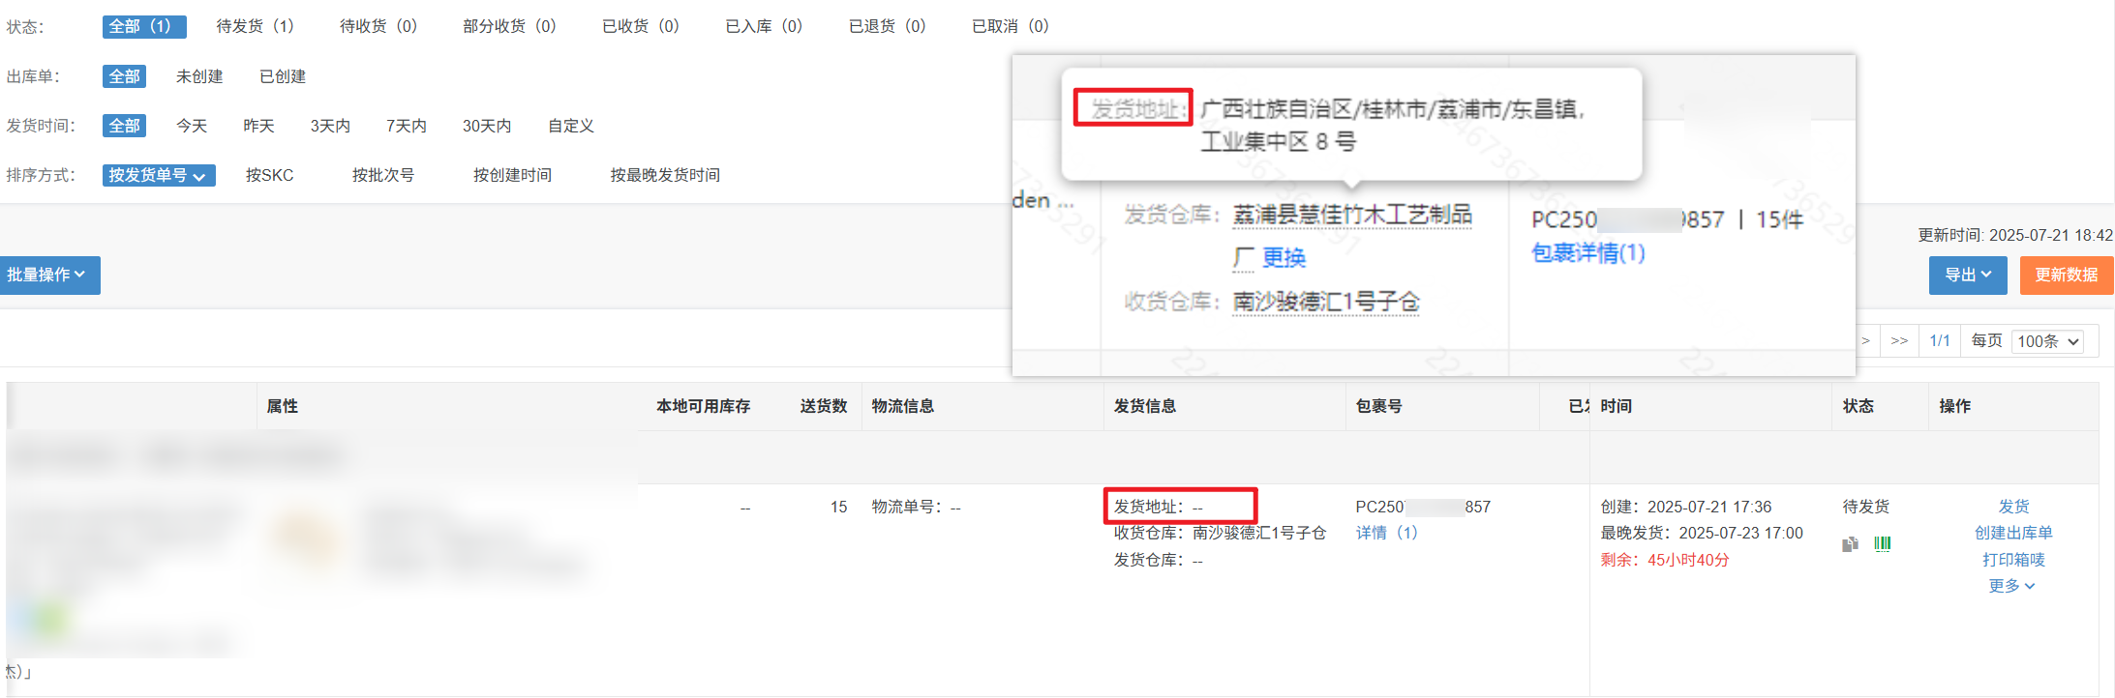Filter shipping time to 7天内
Image resolution: width=2115 pixels, height=698 pixels.
(x=407, y=126)
